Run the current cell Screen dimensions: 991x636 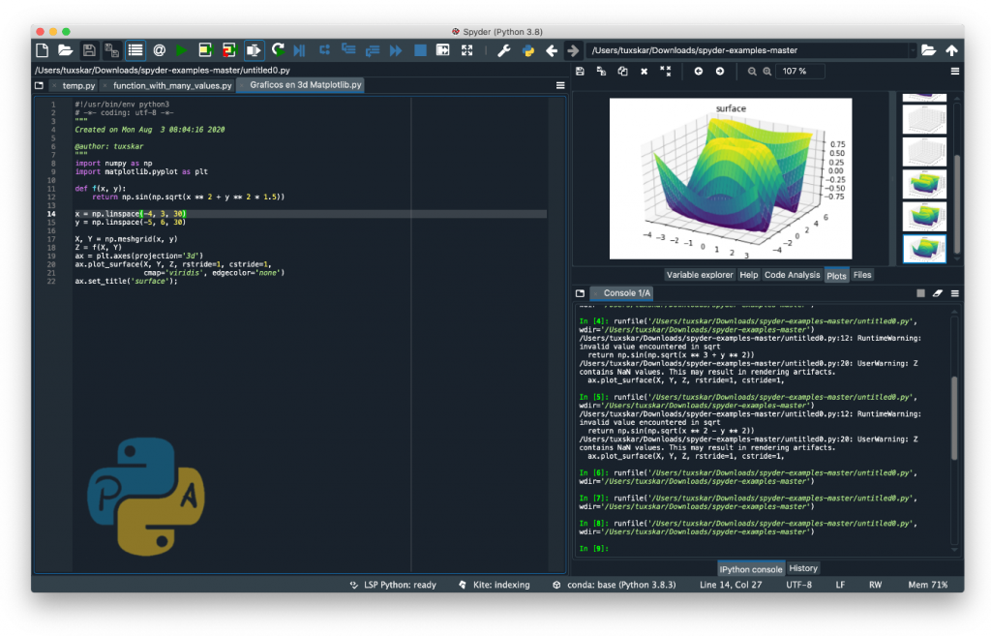(205, 50)
